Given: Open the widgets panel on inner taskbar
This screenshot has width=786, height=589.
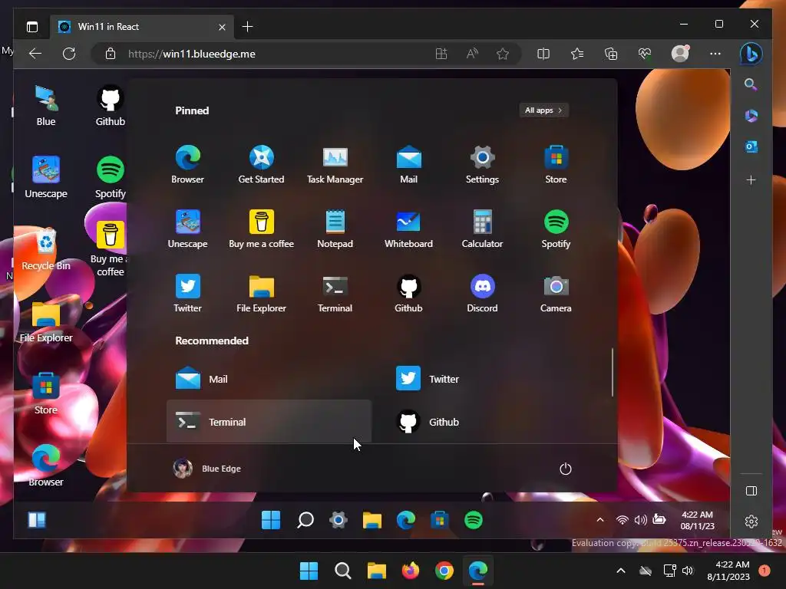Looking at the screenshot, I should pyautogui.click(x=37, y=520).
